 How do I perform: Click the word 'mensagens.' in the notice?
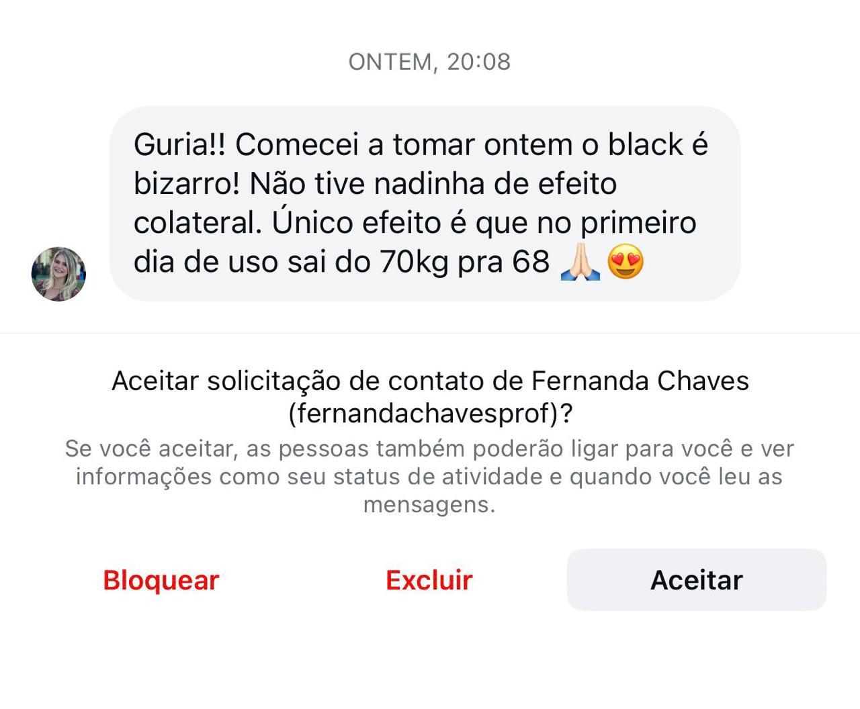coord(429,504)
